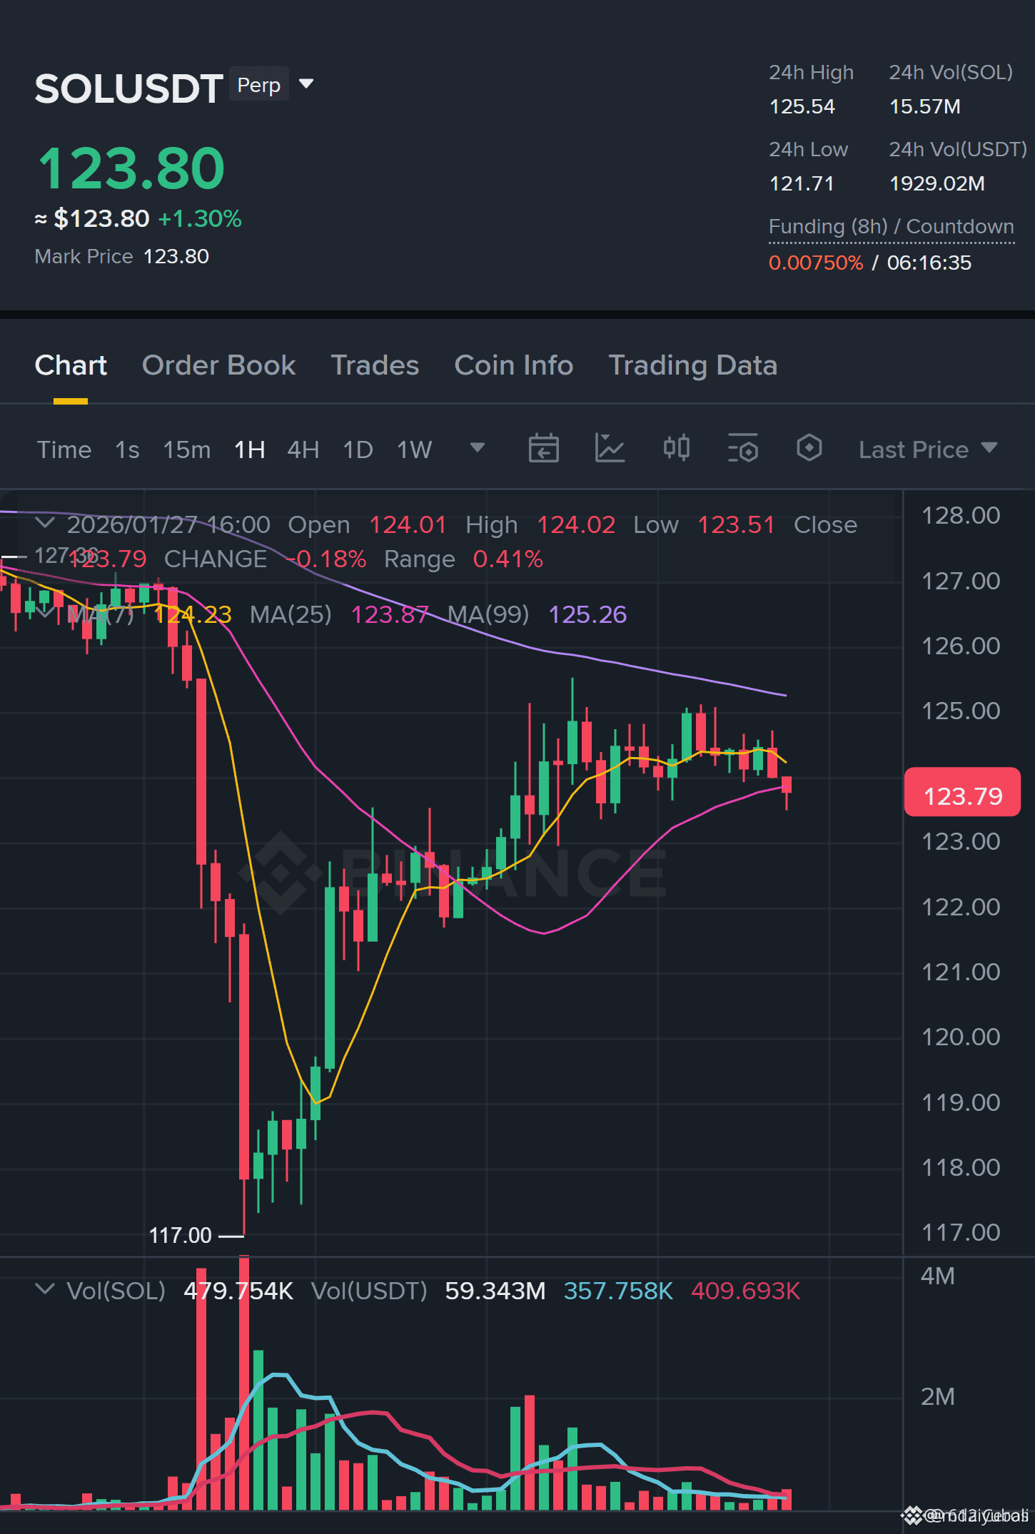The width and height of the screenshot is (1035, 1534).
Task: Click the tallest red volume bar
Action: point(243,1391)
